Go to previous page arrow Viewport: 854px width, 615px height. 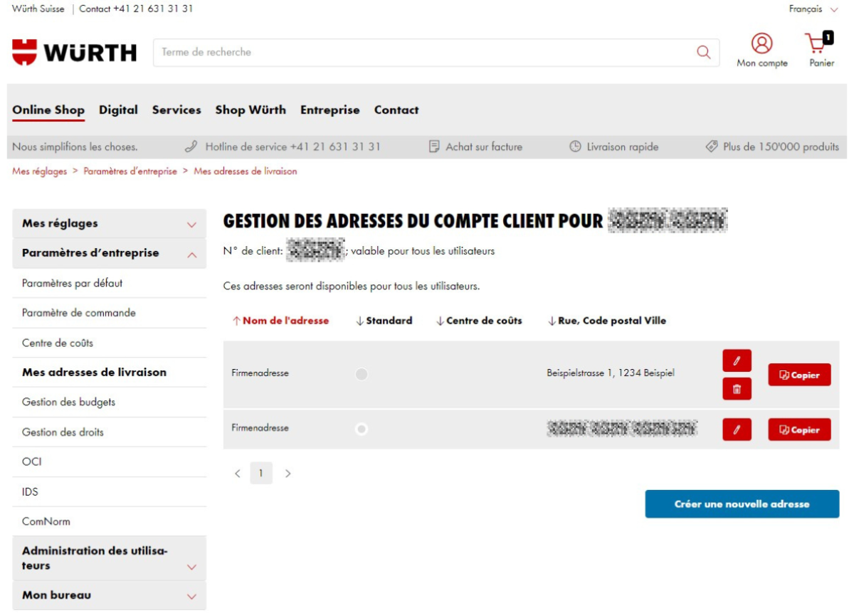pyautogui.click(x=238, y=474)
